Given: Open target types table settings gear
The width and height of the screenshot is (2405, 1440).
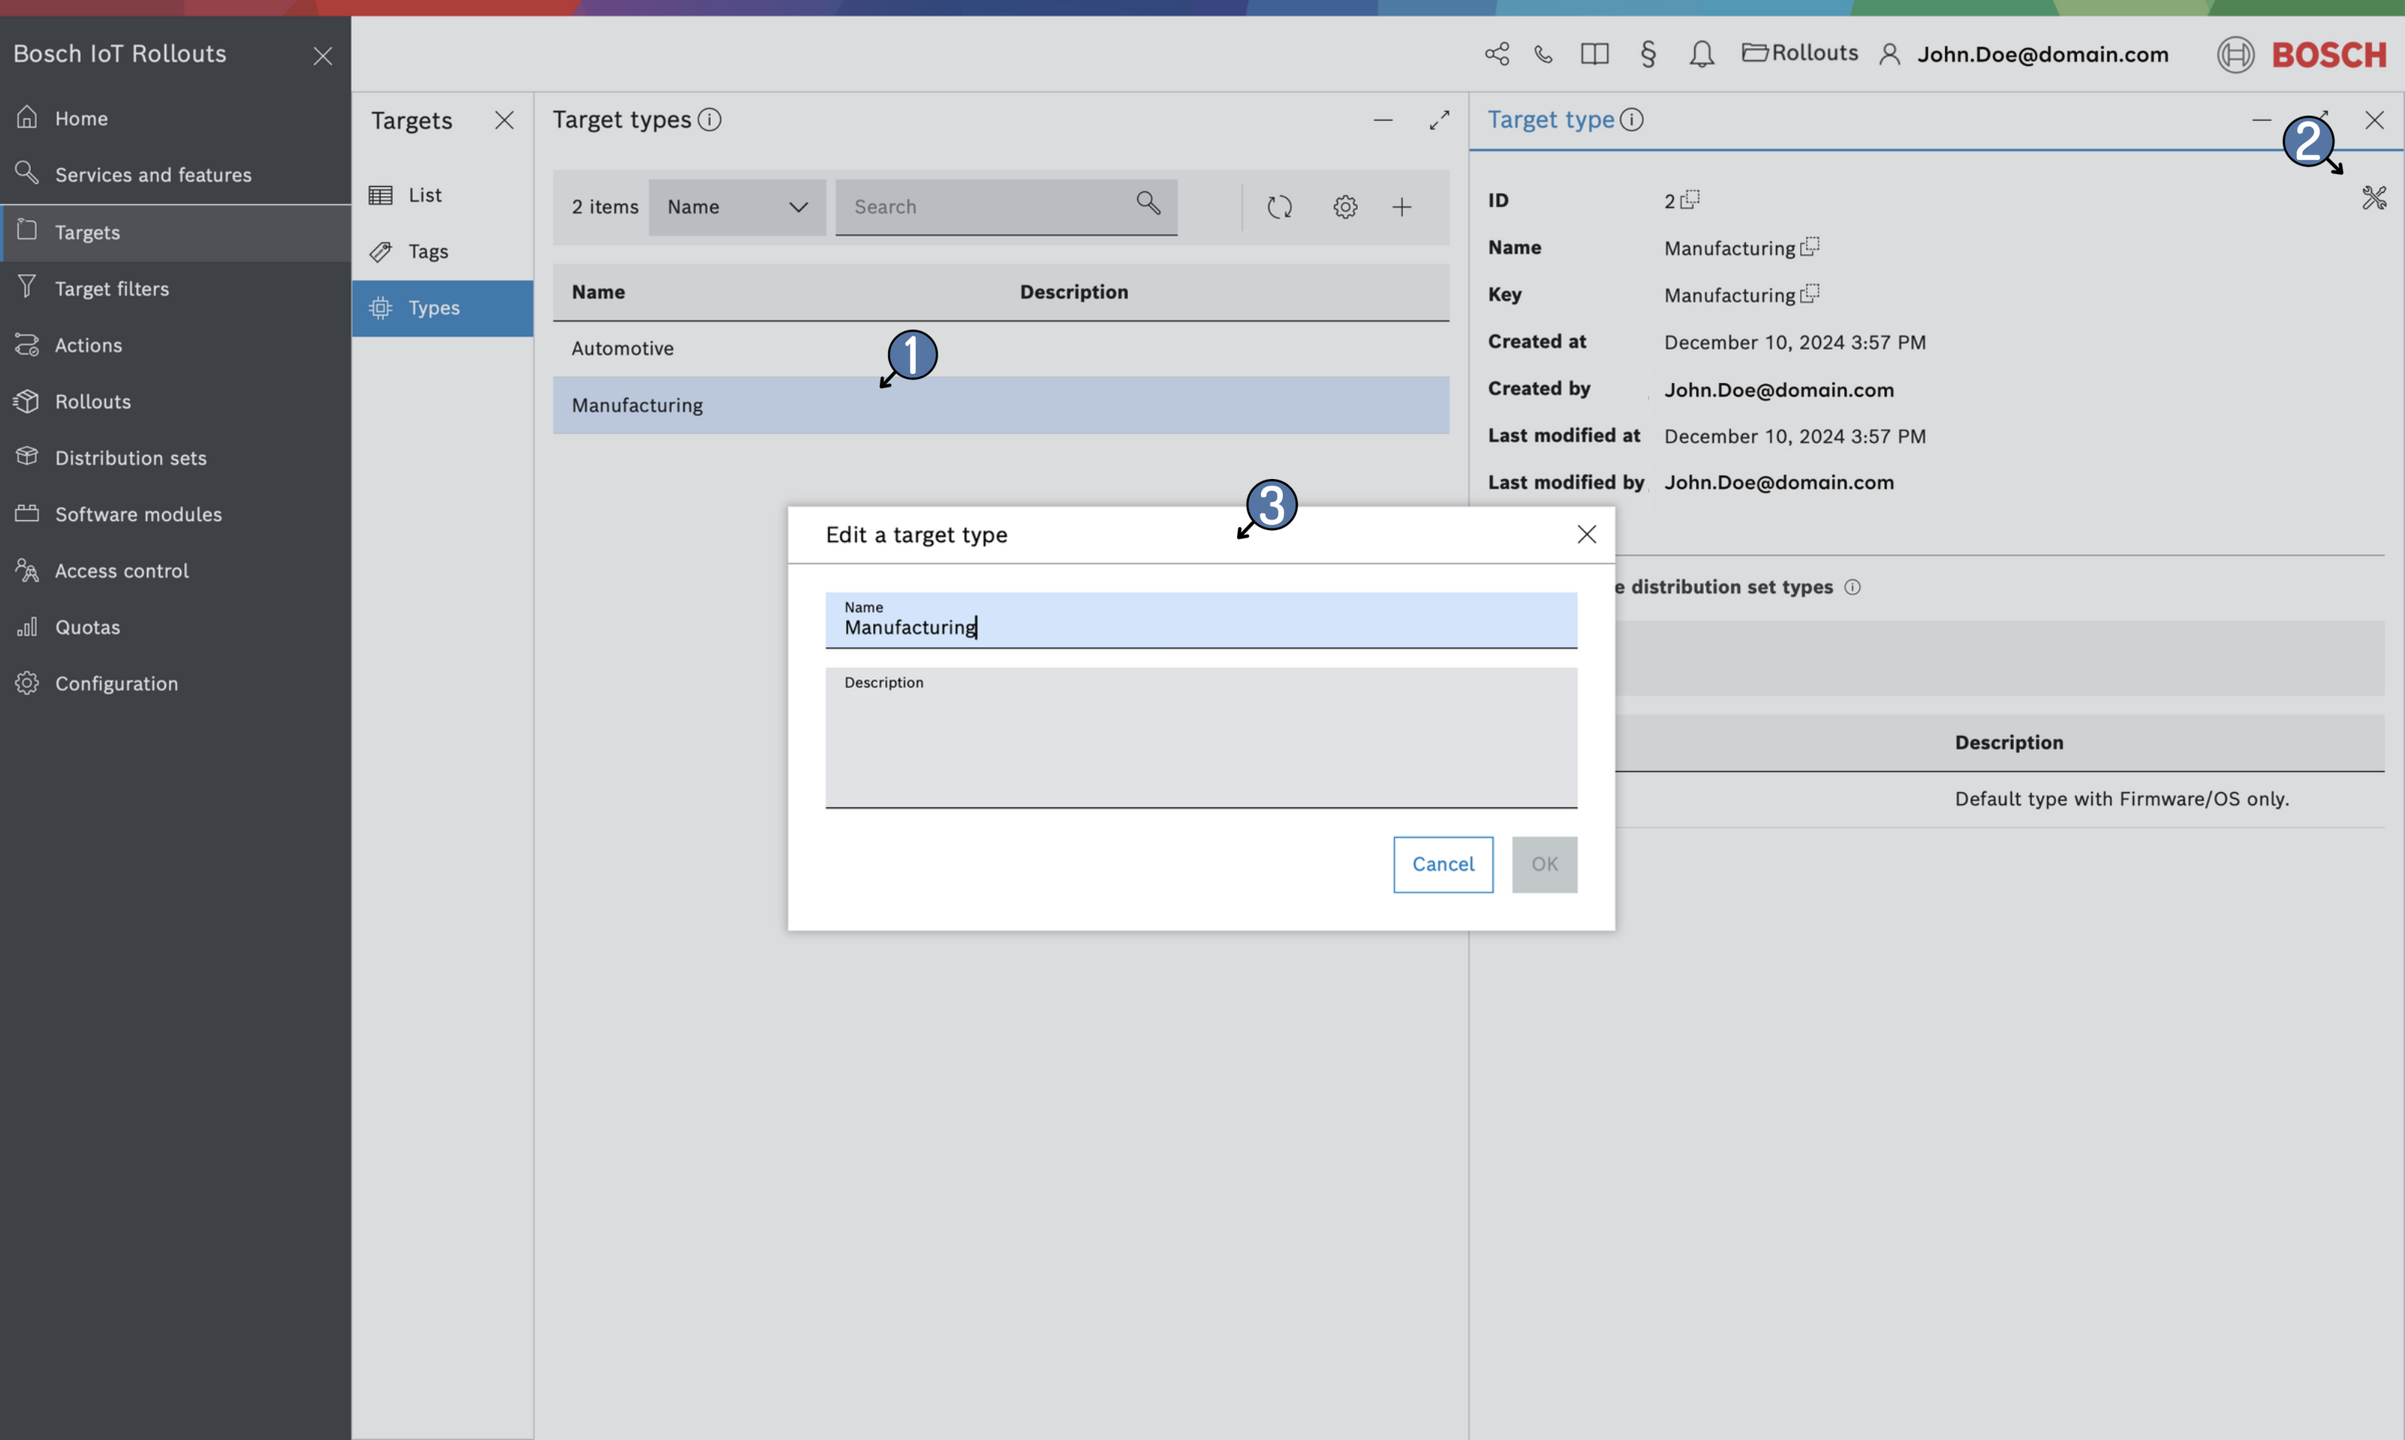Looking at the screenshot, I should 1344,206.
